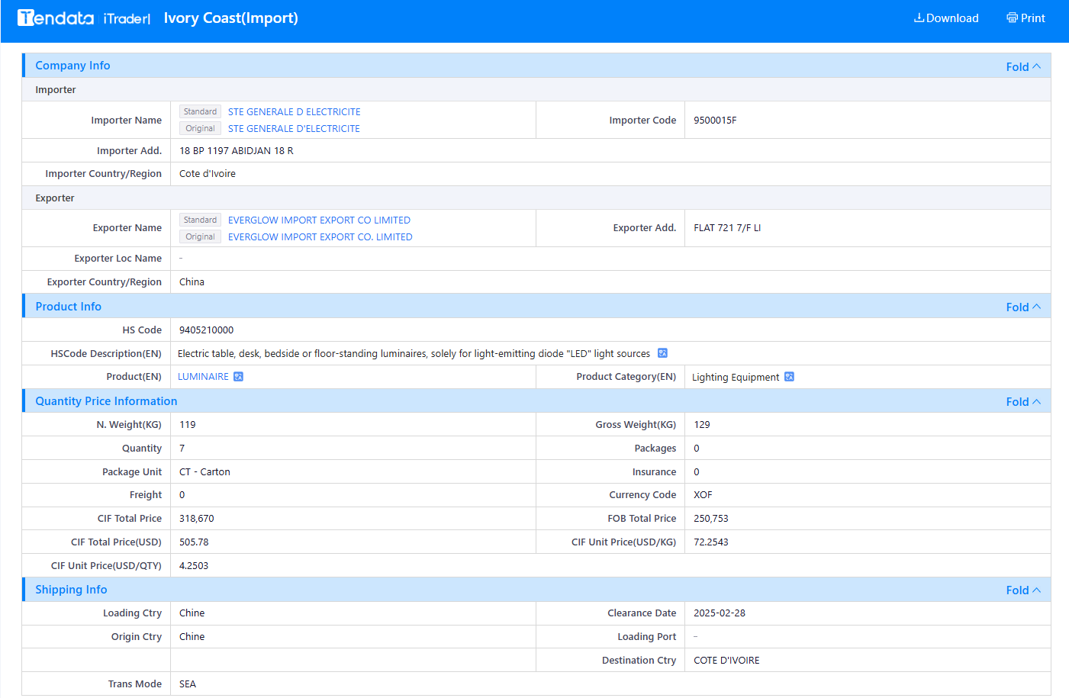
Task: Open EVERGLOW IMPORT EXPORT CO LIMITED link
Action: coord(319,220)
